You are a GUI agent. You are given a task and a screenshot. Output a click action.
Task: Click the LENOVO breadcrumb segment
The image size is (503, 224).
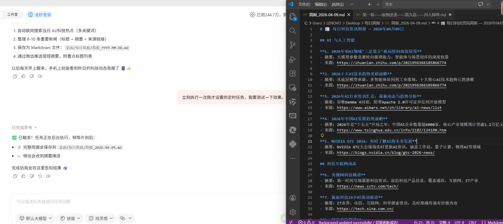point(334,23)
